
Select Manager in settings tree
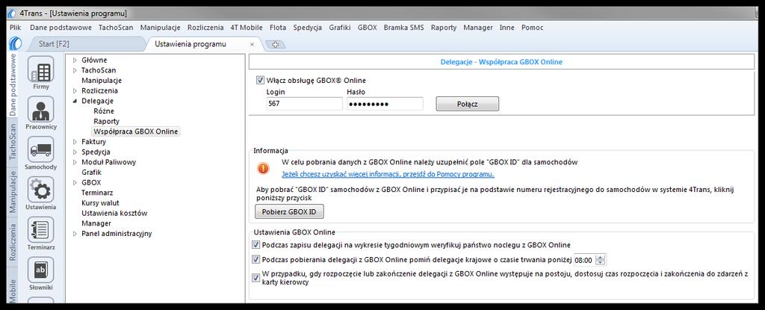click(x=96, y=223)
